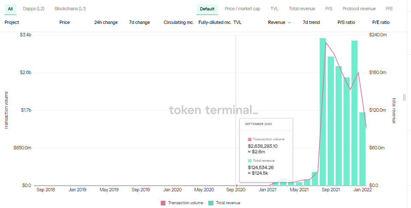Sort by 24h change column
Image resolution: width=411 pixels, height=208 pixels.
tap(106, 22)
